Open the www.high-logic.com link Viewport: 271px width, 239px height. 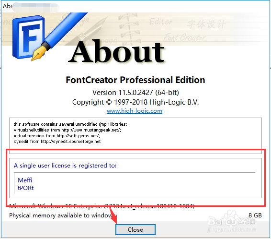135,111
